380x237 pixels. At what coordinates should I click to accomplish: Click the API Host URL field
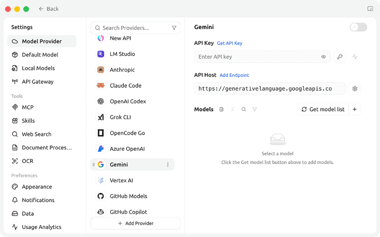[x=270, y=89]
